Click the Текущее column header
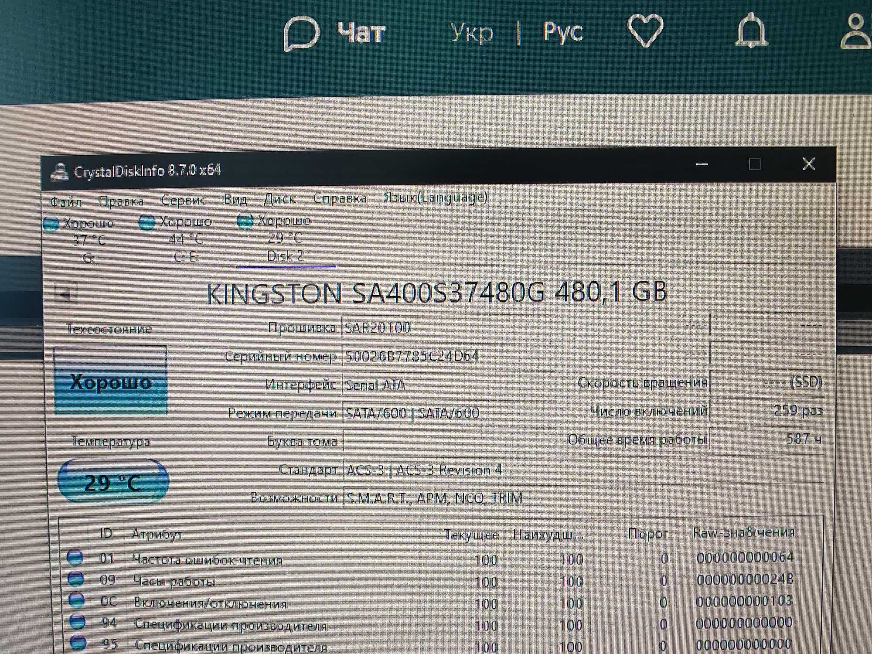872x654 pixels. point(472,534)
